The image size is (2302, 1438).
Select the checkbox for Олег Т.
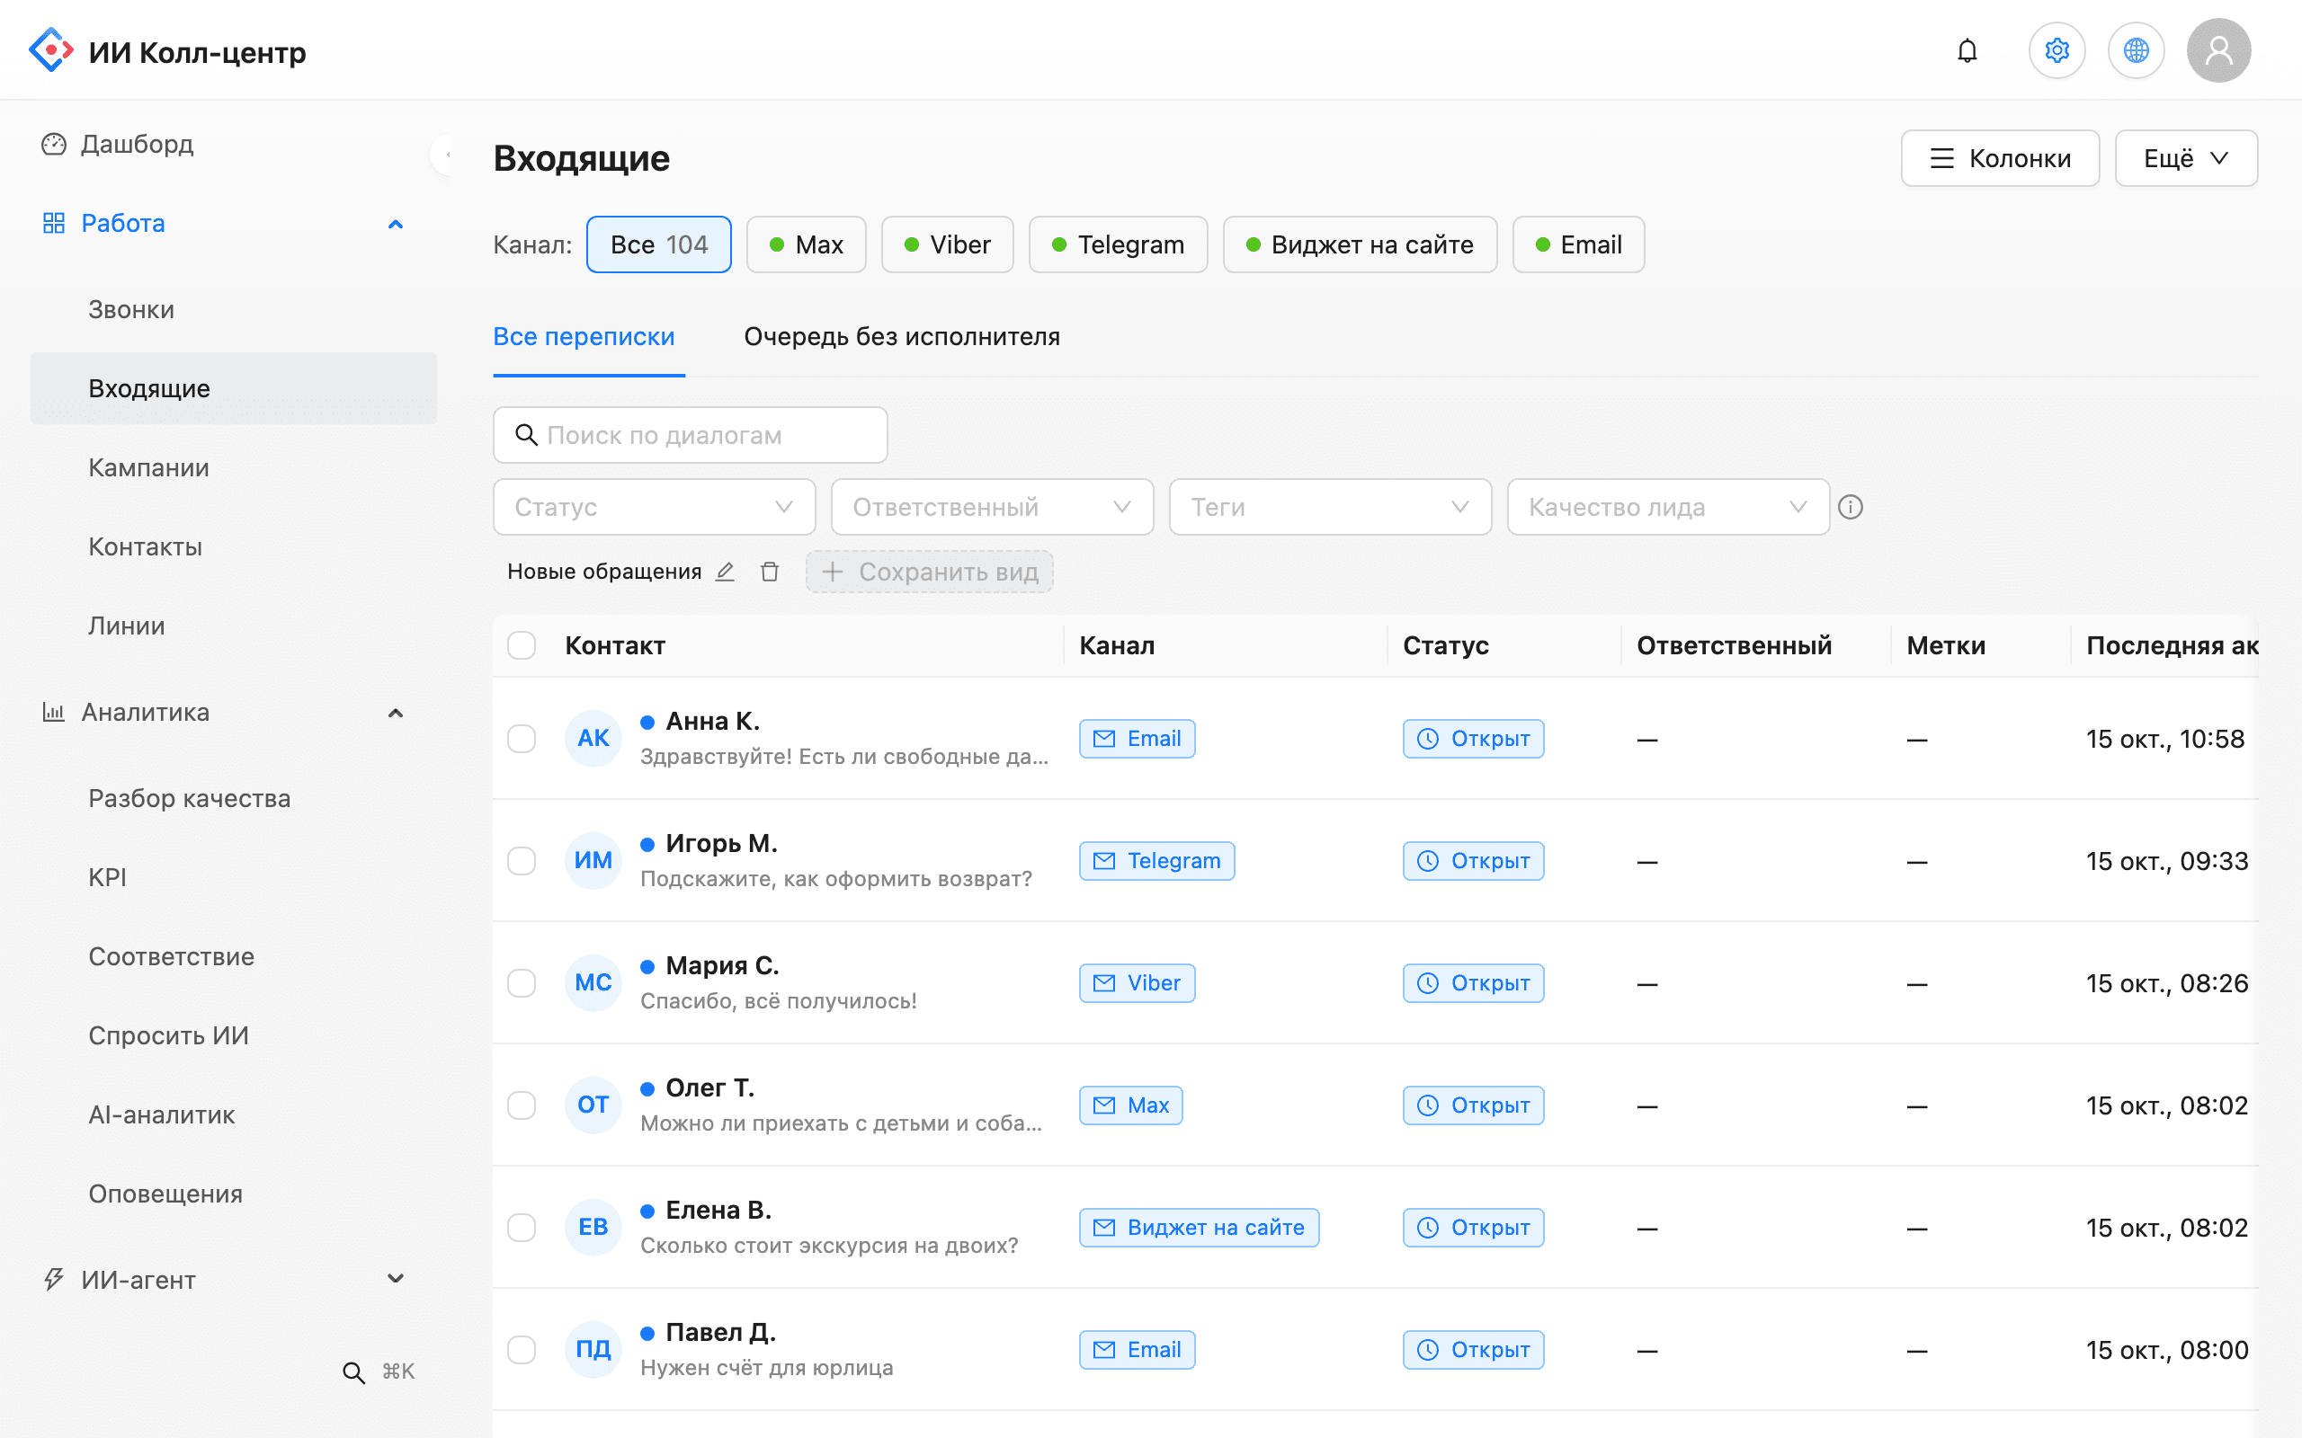coord(522,1105)
